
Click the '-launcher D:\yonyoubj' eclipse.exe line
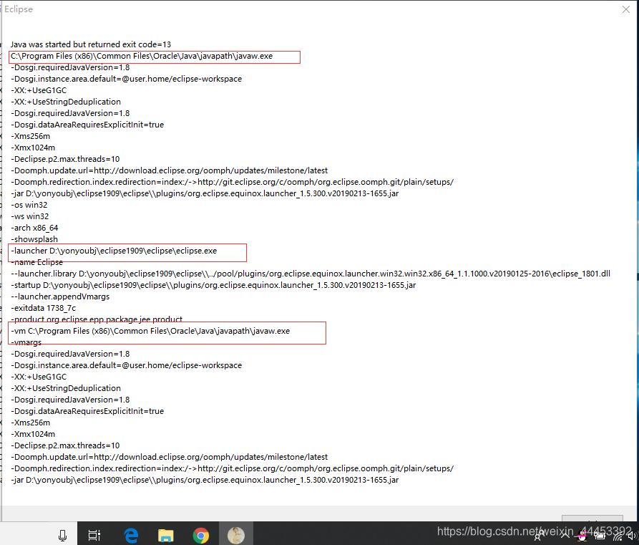tap(114, 251)
